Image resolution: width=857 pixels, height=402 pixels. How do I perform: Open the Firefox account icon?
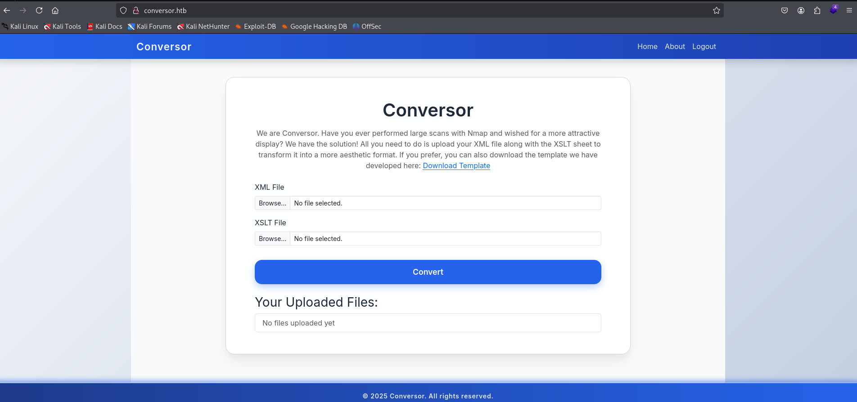pyautogui.click(x=801, y=10)
